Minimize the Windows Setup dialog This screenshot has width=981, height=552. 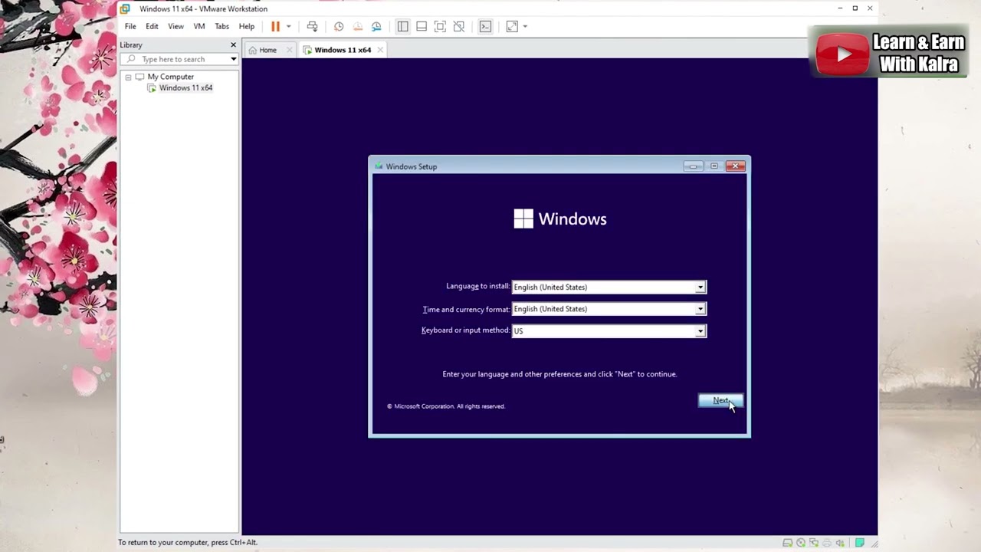(693, 166)
